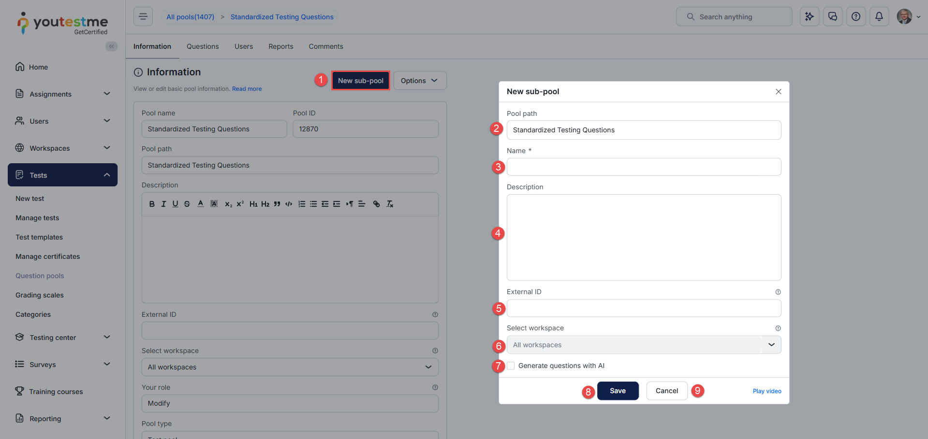Image resolution: width=928 pixels, height=439 pixels.
Task: Toggle Bold formatting in description editor
Action: click(152, 204)
